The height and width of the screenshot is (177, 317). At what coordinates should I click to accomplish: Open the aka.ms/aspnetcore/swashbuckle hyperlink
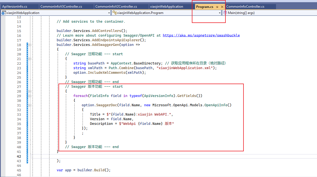tap(201, 35)
